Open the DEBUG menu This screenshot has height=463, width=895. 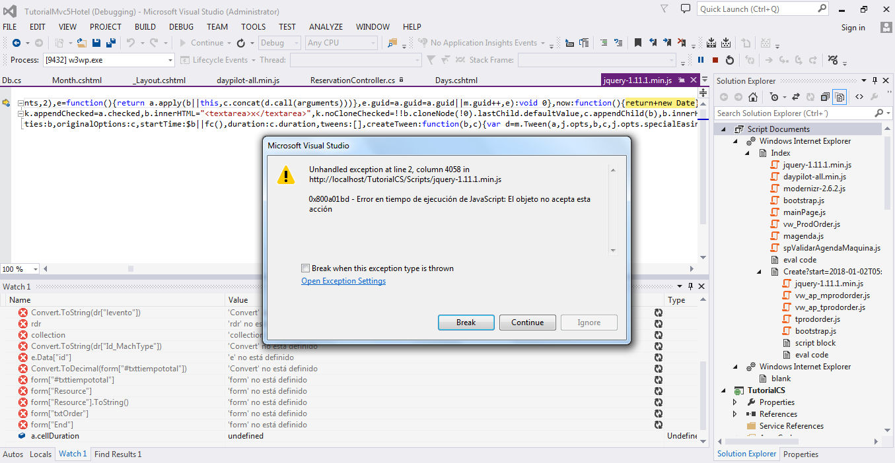tap(182, 27)
